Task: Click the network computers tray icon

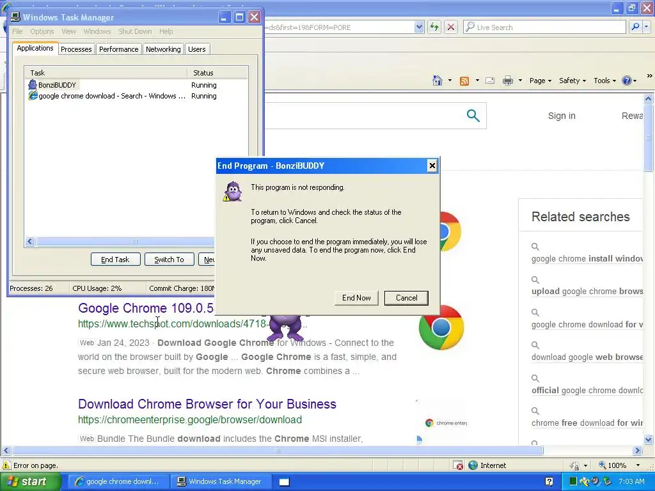Action: [x=606, y=481]
